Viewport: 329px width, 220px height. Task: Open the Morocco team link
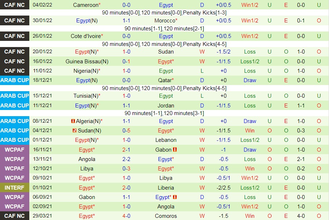point(165,21)
